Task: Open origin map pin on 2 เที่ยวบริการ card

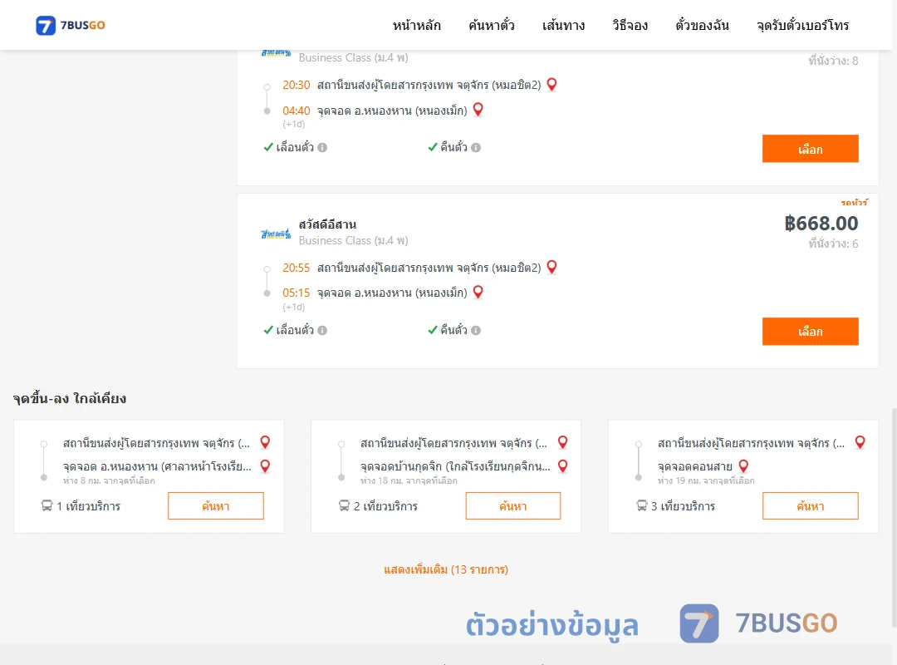Action: (563, 443)
